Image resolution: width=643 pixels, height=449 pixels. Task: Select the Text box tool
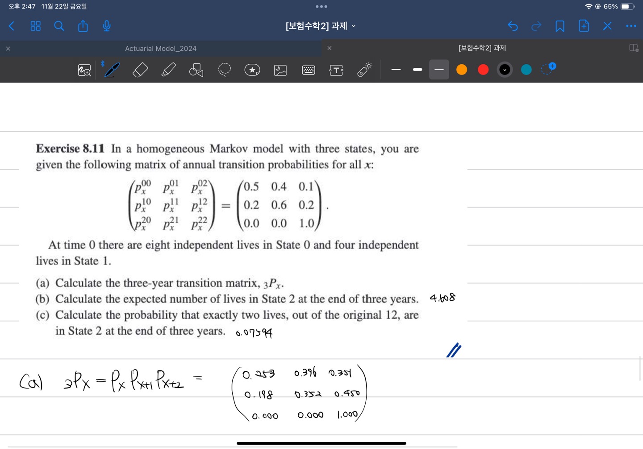pyautogui.click(x=336, y=70)
